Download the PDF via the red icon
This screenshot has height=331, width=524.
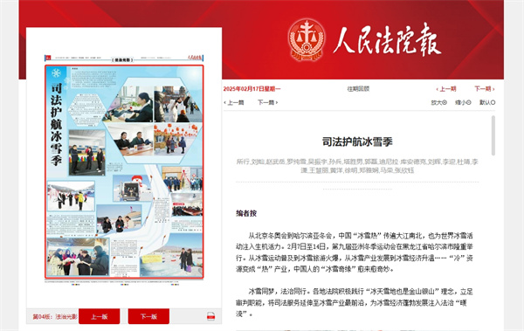tap(210, 316)
